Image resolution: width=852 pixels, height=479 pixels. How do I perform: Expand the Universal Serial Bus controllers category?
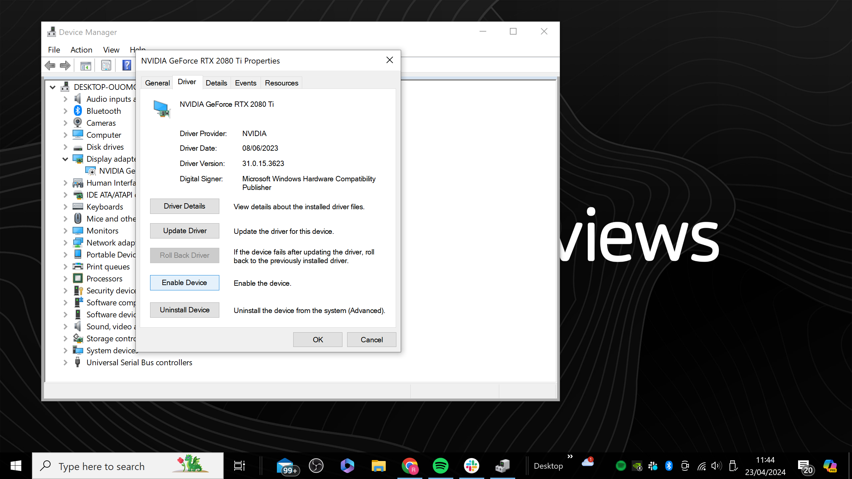(x=66, y=363)
